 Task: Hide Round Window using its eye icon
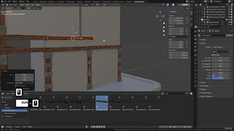[229, 22]
